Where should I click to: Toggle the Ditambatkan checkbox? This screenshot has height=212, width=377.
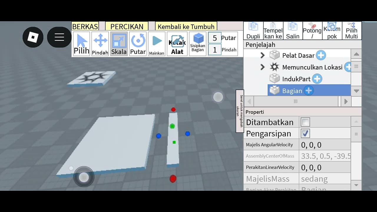[305, 122]
